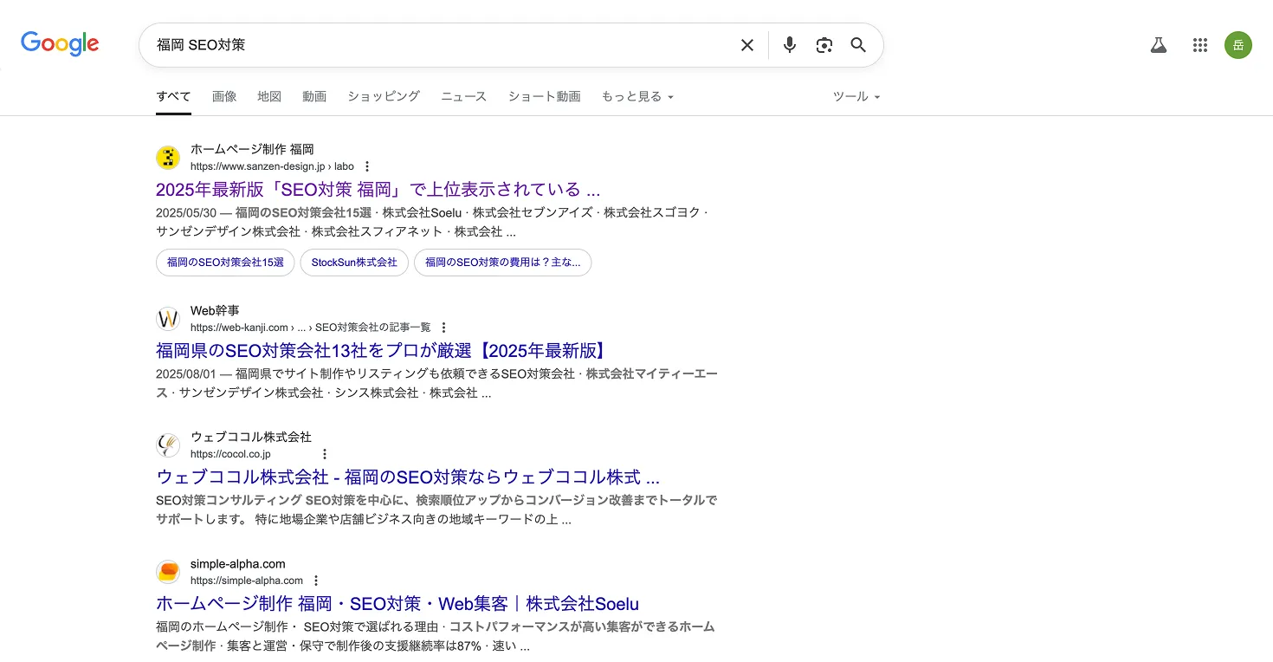Switch to the ショッピング tab
The image size is (1273, 662).
tap(384, 96)
